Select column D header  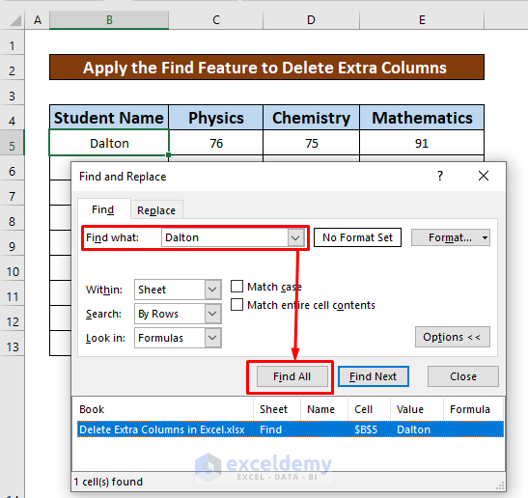[x=311, y=20]
